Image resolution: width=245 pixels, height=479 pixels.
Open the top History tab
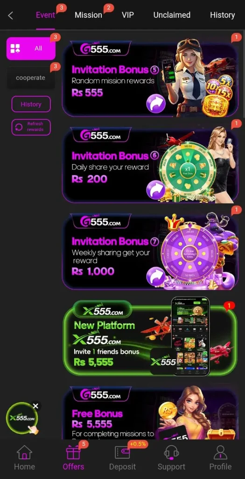point(223,15)
